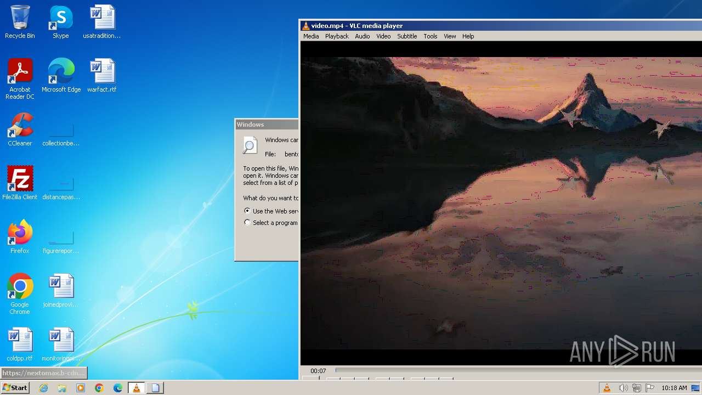Select the usatradition document icon
The width and height of the screenshot is (702, 395).
click(102, 22)
